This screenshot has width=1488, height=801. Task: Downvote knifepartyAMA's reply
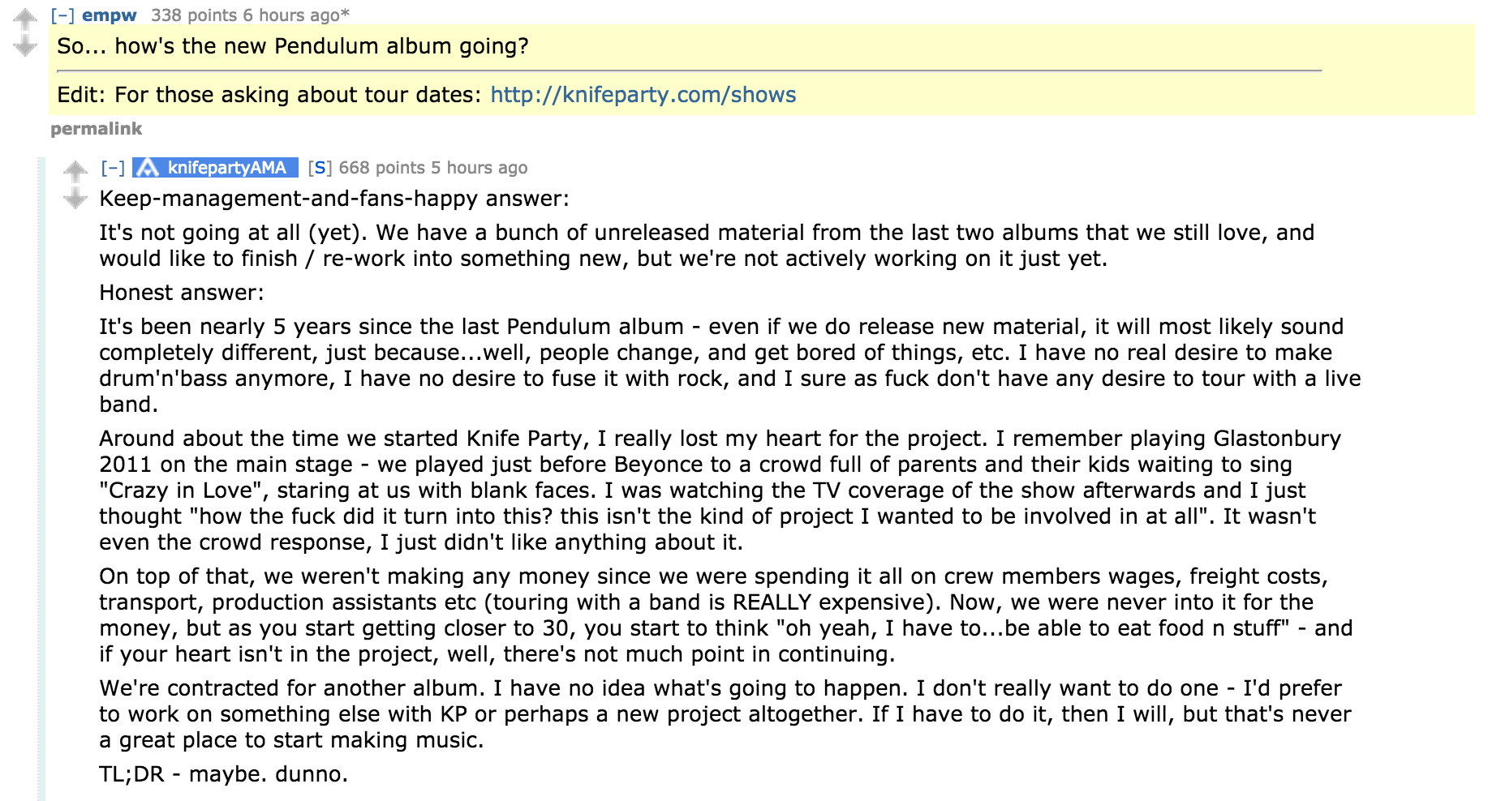coord(75,199)
